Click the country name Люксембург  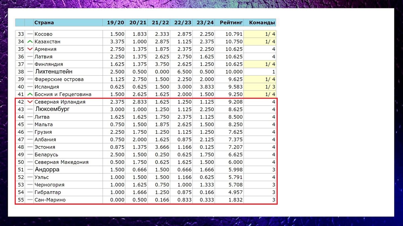tap(52, 109)
